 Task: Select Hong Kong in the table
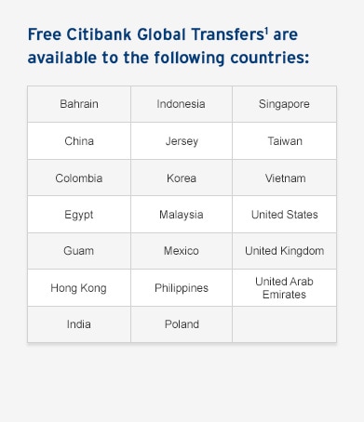click(x=79, y=288)
